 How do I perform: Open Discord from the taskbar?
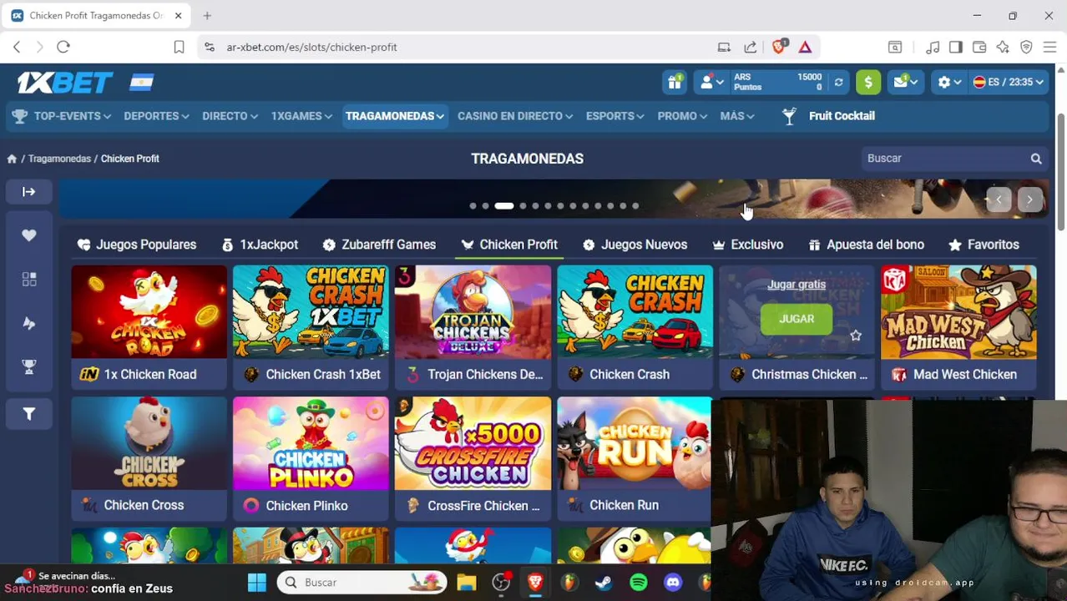(673, 583)
